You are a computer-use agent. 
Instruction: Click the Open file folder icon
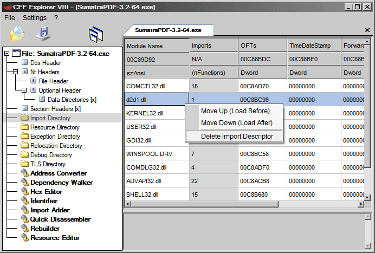coord(17,34)
